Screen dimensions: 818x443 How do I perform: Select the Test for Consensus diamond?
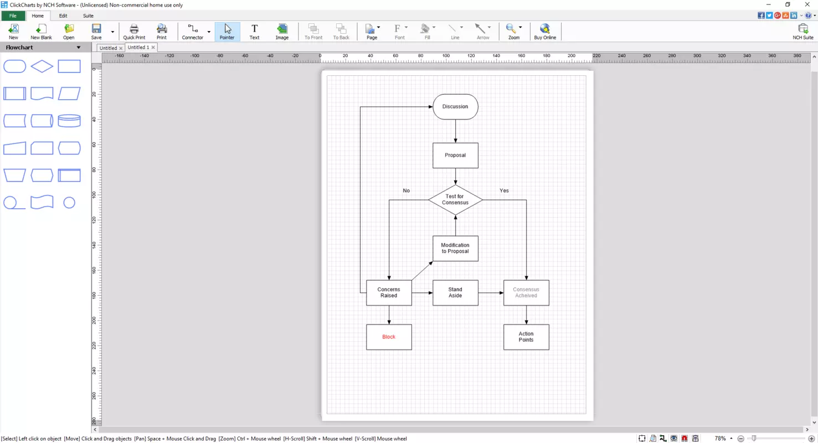455,199
